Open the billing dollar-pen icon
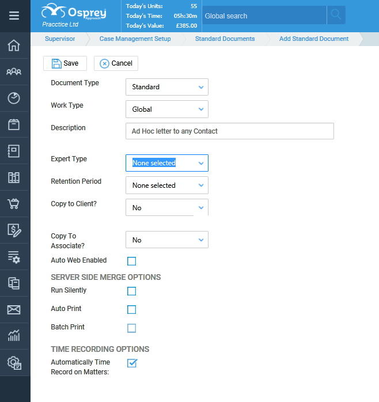Image resolution: width=379 pixels, height=402 pixels. (x=14, y=230)
